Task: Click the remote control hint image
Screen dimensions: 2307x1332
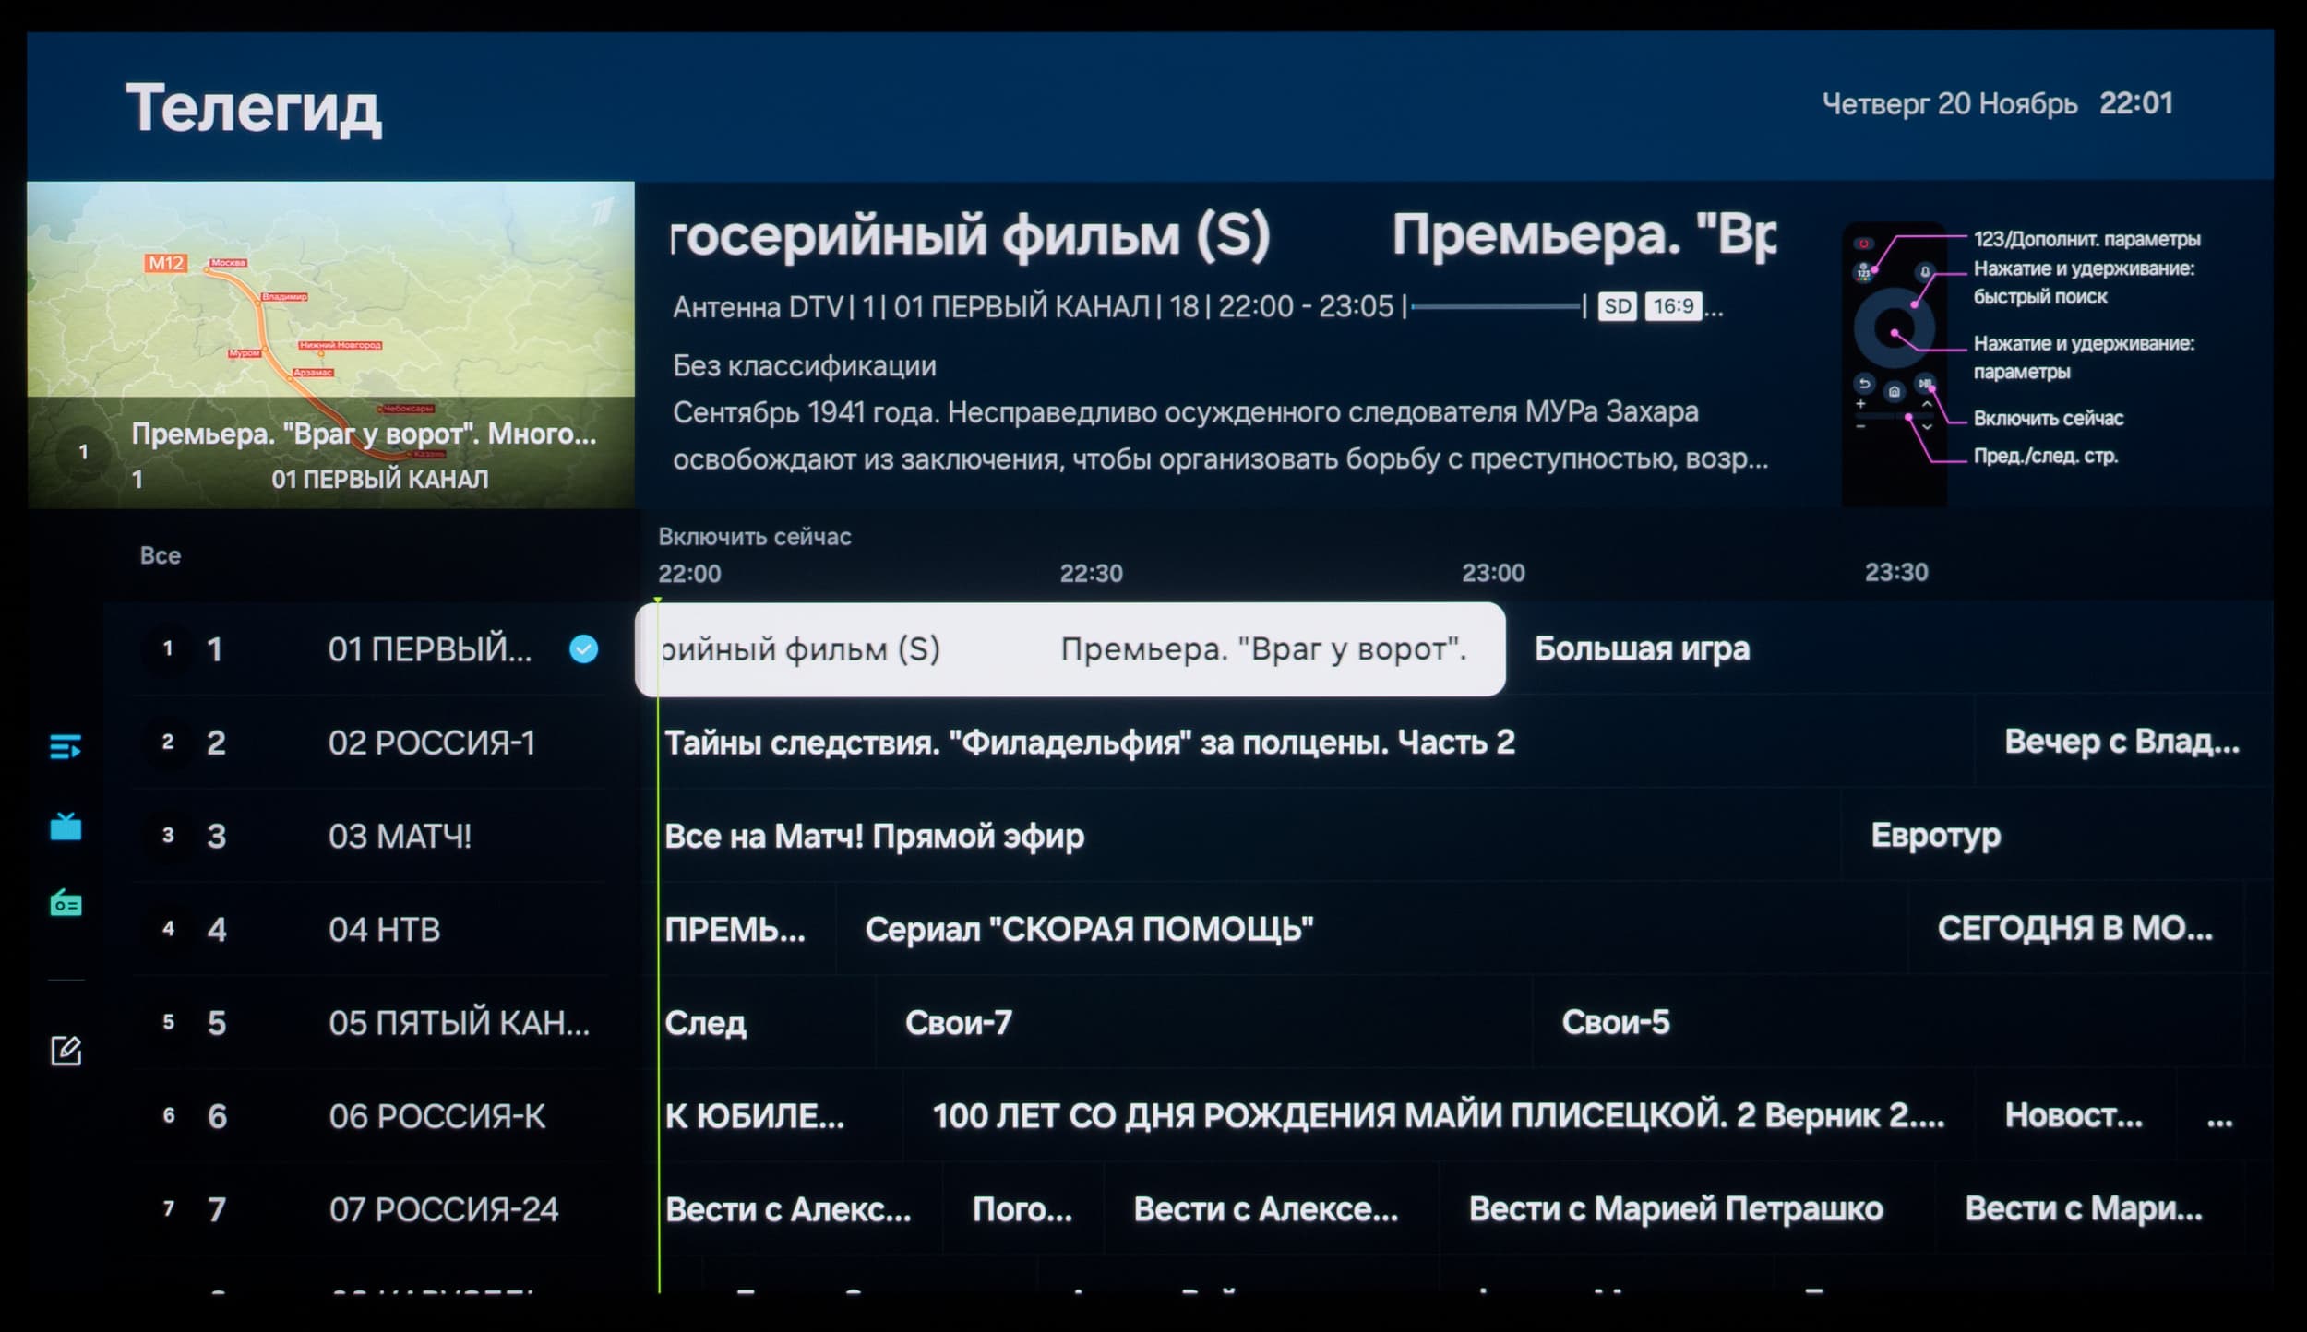Action: point(1894,363)
